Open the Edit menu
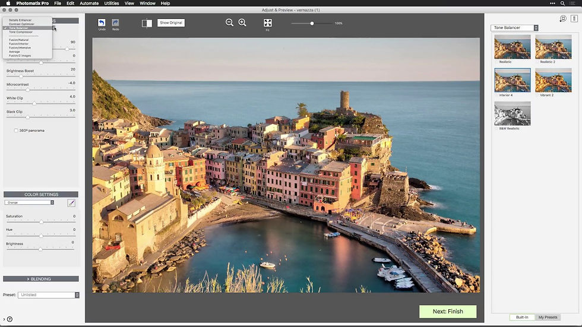Image resolution: width=582 pixels, height=327 pixels. 70,3
